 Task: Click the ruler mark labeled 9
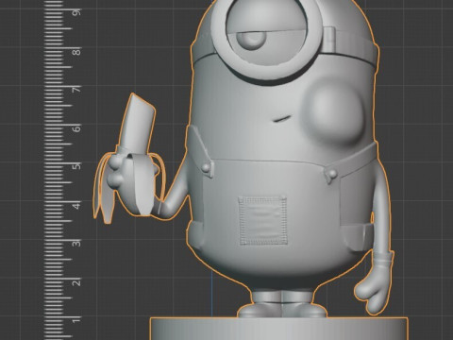(77, 12)
